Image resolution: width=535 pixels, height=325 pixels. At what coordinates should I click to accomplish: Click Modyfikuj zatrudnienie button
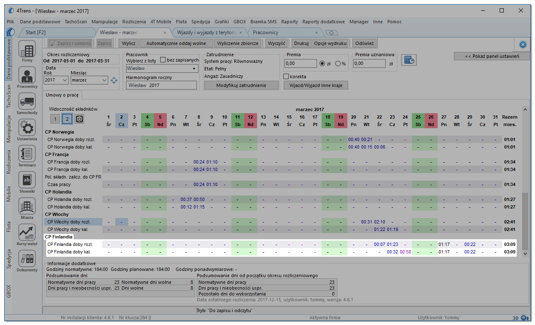pyautogui.click(x=241, y=85)
